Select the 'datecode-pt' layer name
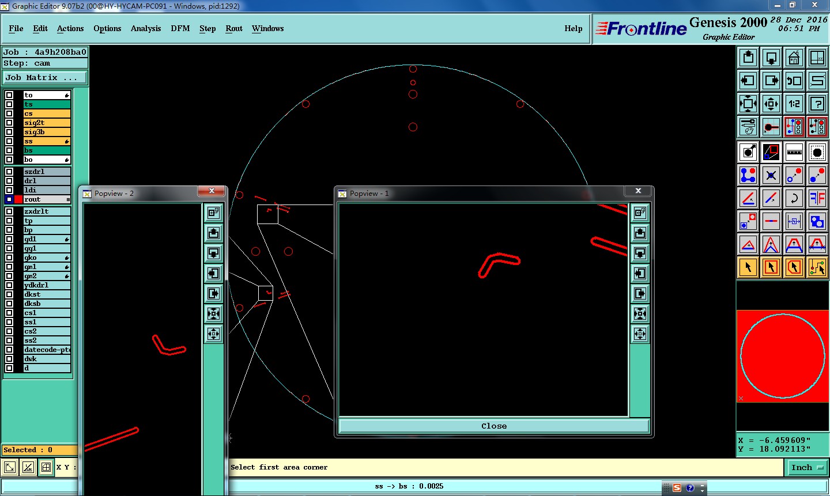 pyautogui.click(x=47, y=350)
